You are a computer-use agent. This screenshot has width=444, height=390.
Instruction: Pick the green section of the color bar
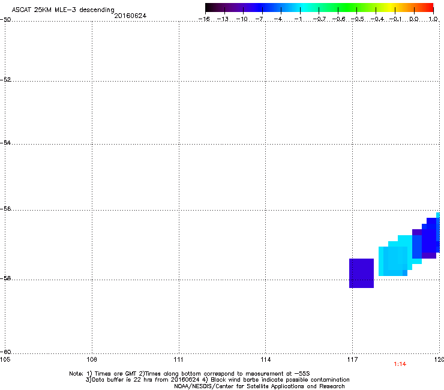pos(347,8)
